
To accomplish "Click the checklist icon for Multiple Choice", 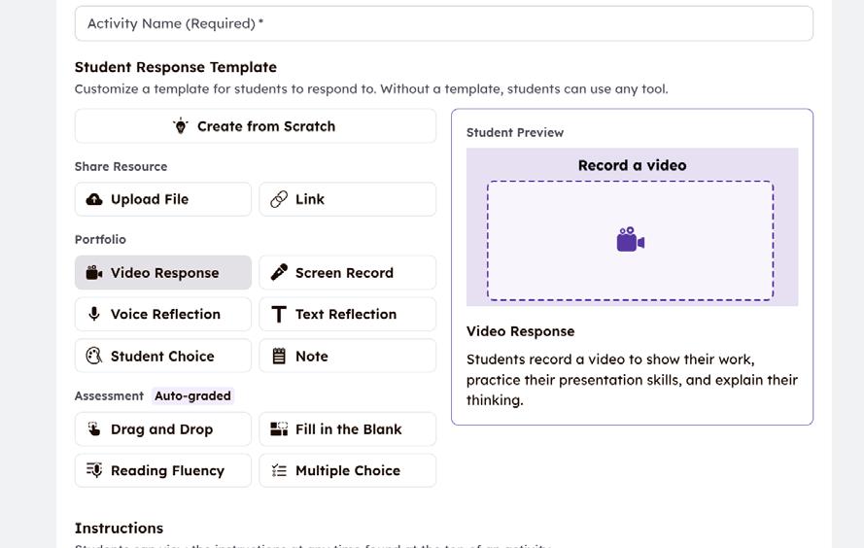I will tap(279, 470).
